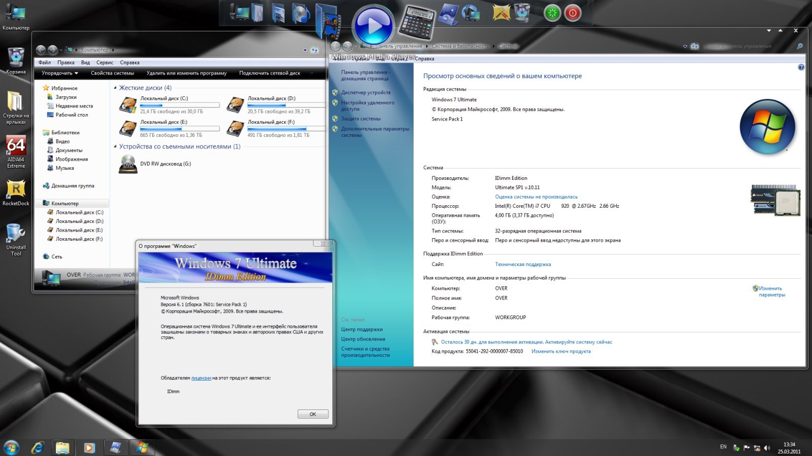Launch the calculator from the top dock
Screen dimensions: 812x456
coord(417,22)
